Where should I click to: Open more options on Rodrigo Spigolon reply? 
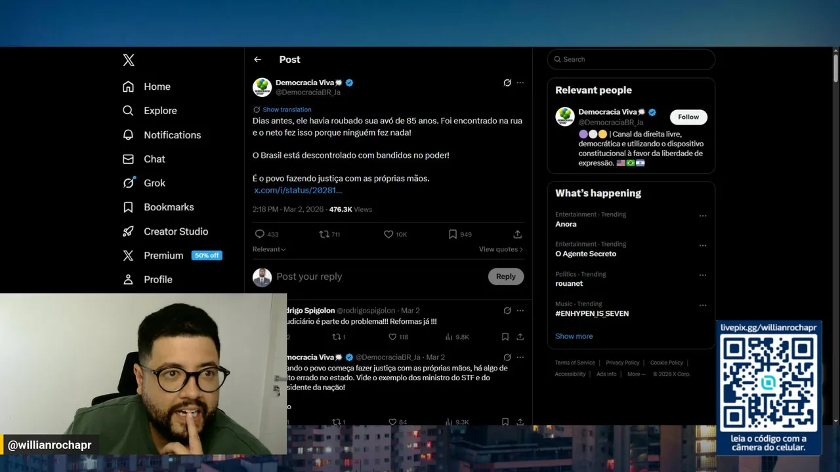(520, 311)
